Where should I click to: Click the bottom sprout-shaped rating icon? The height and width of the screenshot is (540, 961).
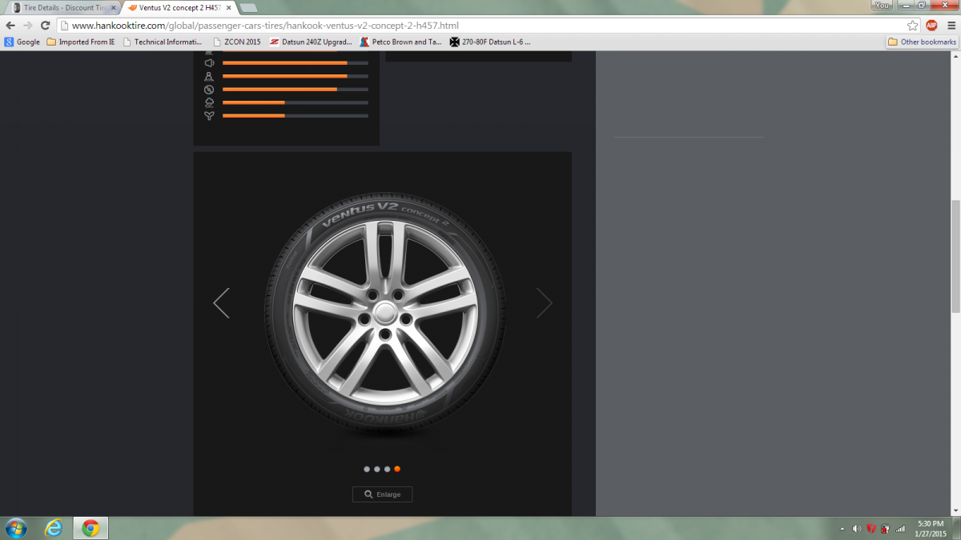pyautogui.click(x=209, y=116)
